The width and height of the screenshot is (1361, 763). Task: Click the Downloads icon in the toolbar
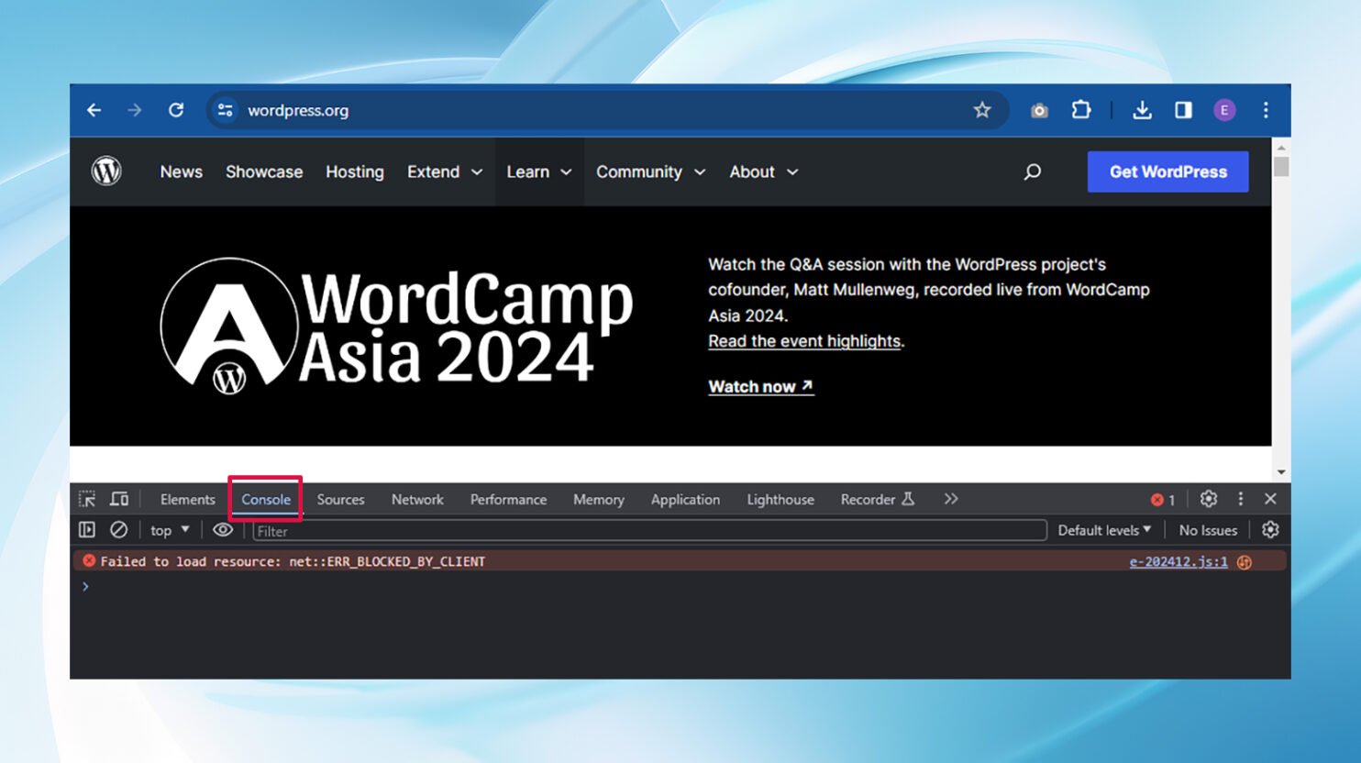[1143, 110]
